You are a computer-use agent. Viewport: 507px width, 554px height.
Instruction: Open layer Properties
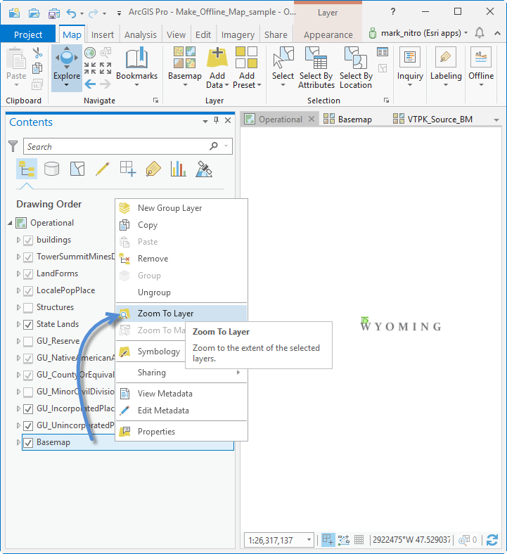click(x=181, y=432)
